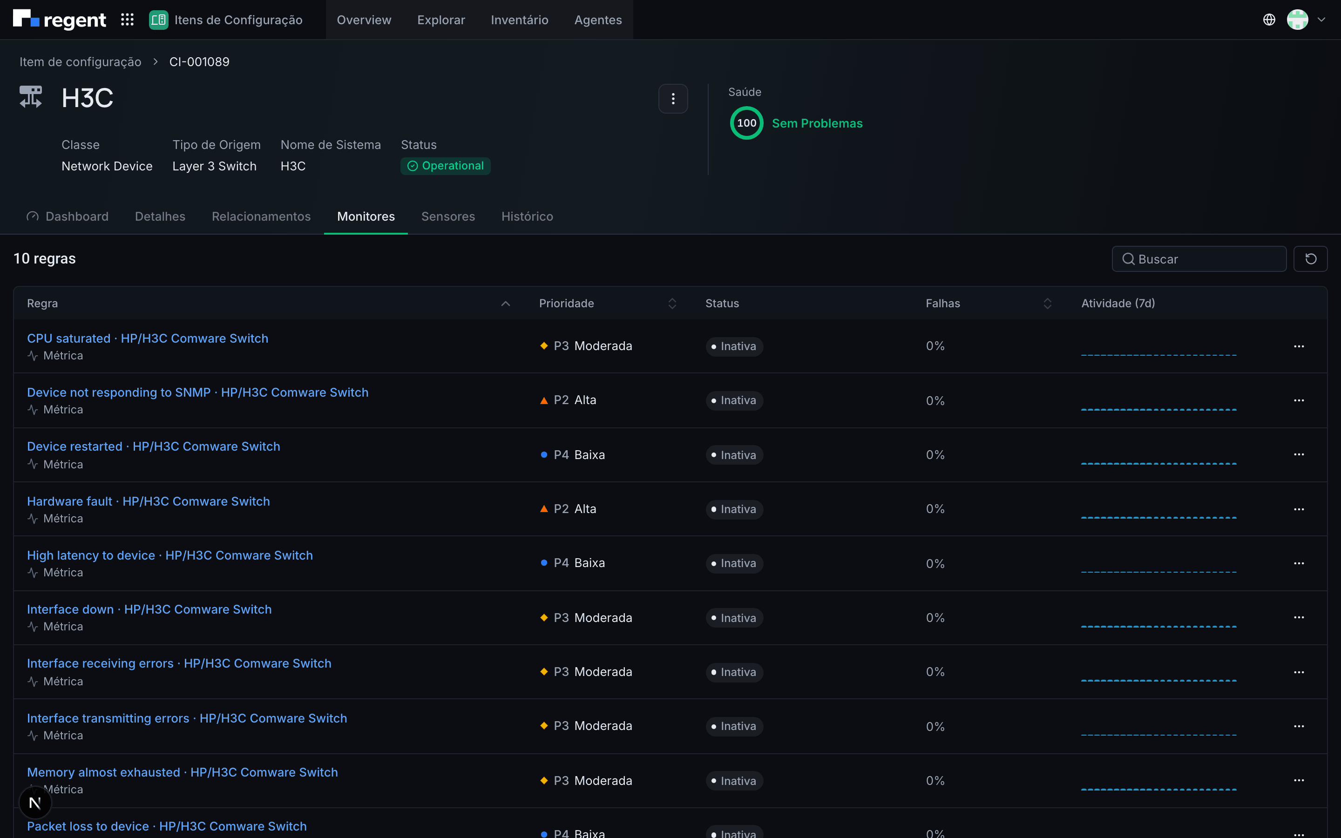Click the floating N badge icon
Image resolution: width=1341 pixels, height=838 pixels.
35,803
